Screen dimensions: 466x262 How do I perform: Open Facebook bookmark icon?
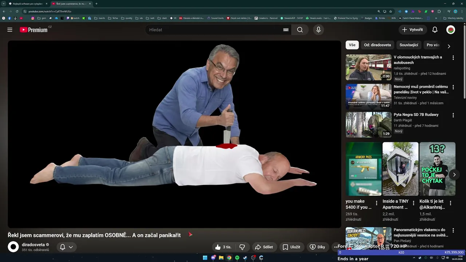click(9, 18)
